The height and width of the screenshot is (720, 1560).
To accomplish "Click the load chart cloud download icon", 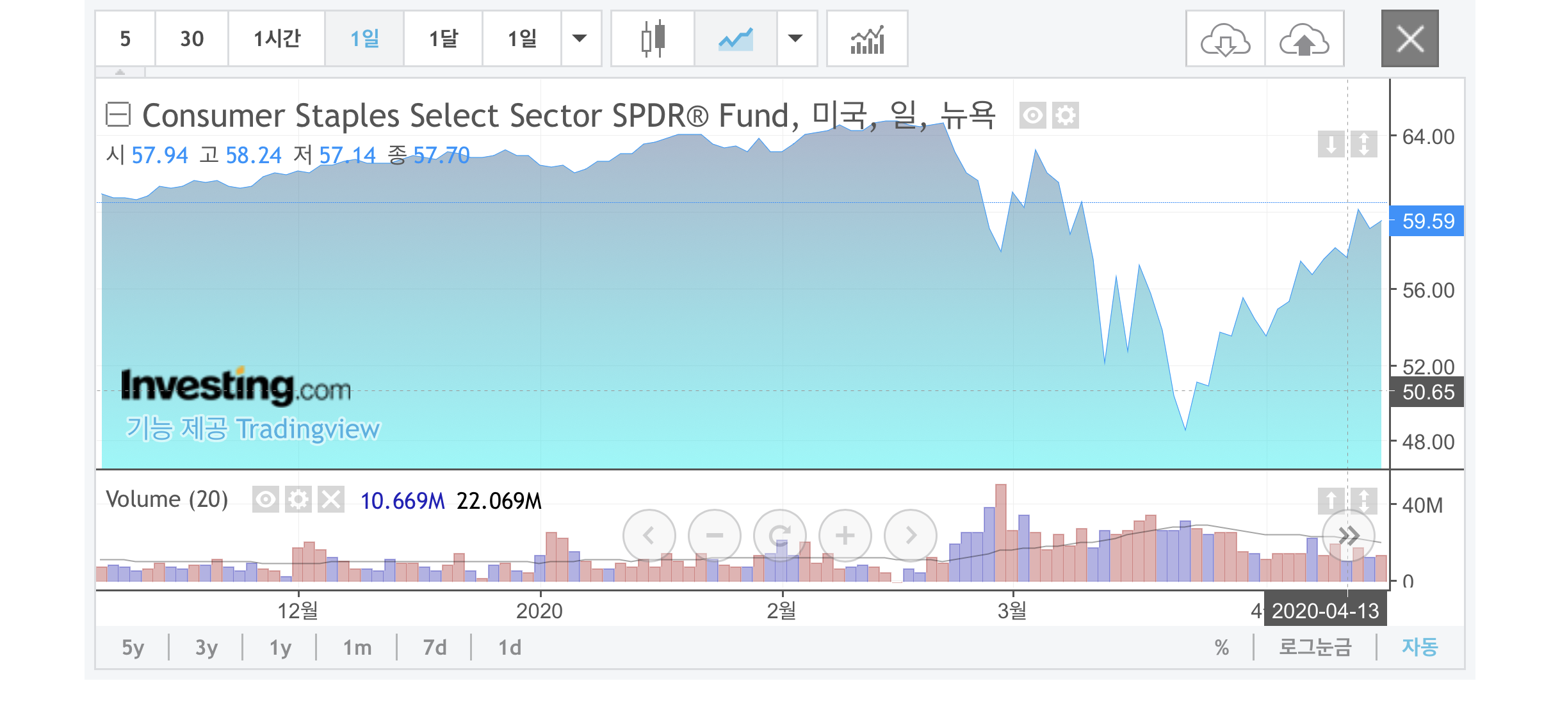I will click(1225, 38).
